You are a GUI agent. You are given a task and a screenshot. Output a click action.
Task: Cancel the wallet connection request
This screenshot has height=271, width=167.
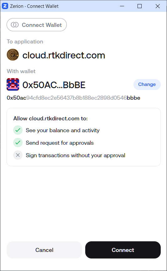pos(44,250)
